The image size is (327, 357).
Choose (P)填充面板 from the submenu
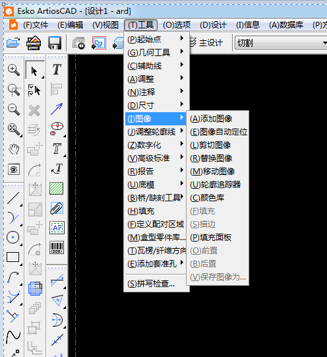(218, 238)
